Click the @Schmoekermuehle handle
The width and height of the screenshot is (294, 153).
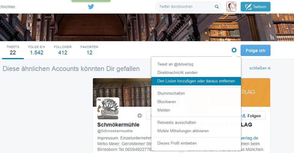[x=115, y=131]
